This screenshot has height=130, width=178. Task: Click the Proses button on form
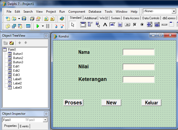point(73,103)
